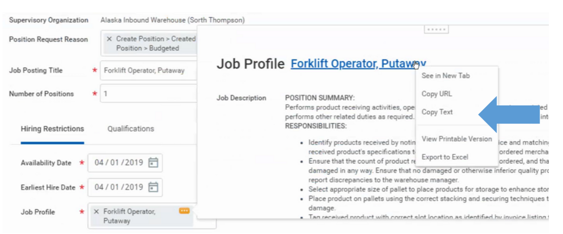Click into the Job Posting Title field

pyautogui.click(x=149, y=70)
